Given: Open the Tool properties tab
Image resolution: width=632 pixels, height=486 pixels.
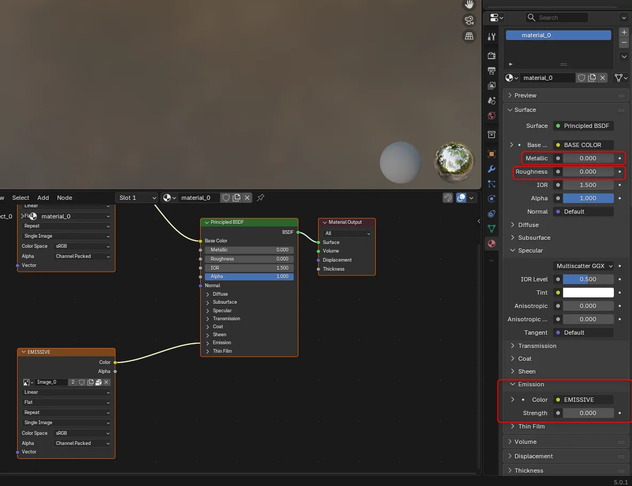Looking at the screenshot, I should tap(492, 37).
